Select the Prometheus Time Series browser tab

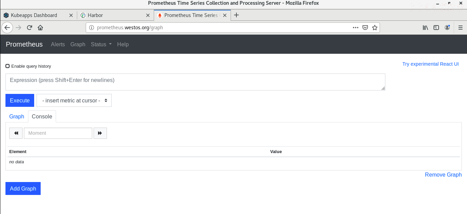click(x=192, y=15)
